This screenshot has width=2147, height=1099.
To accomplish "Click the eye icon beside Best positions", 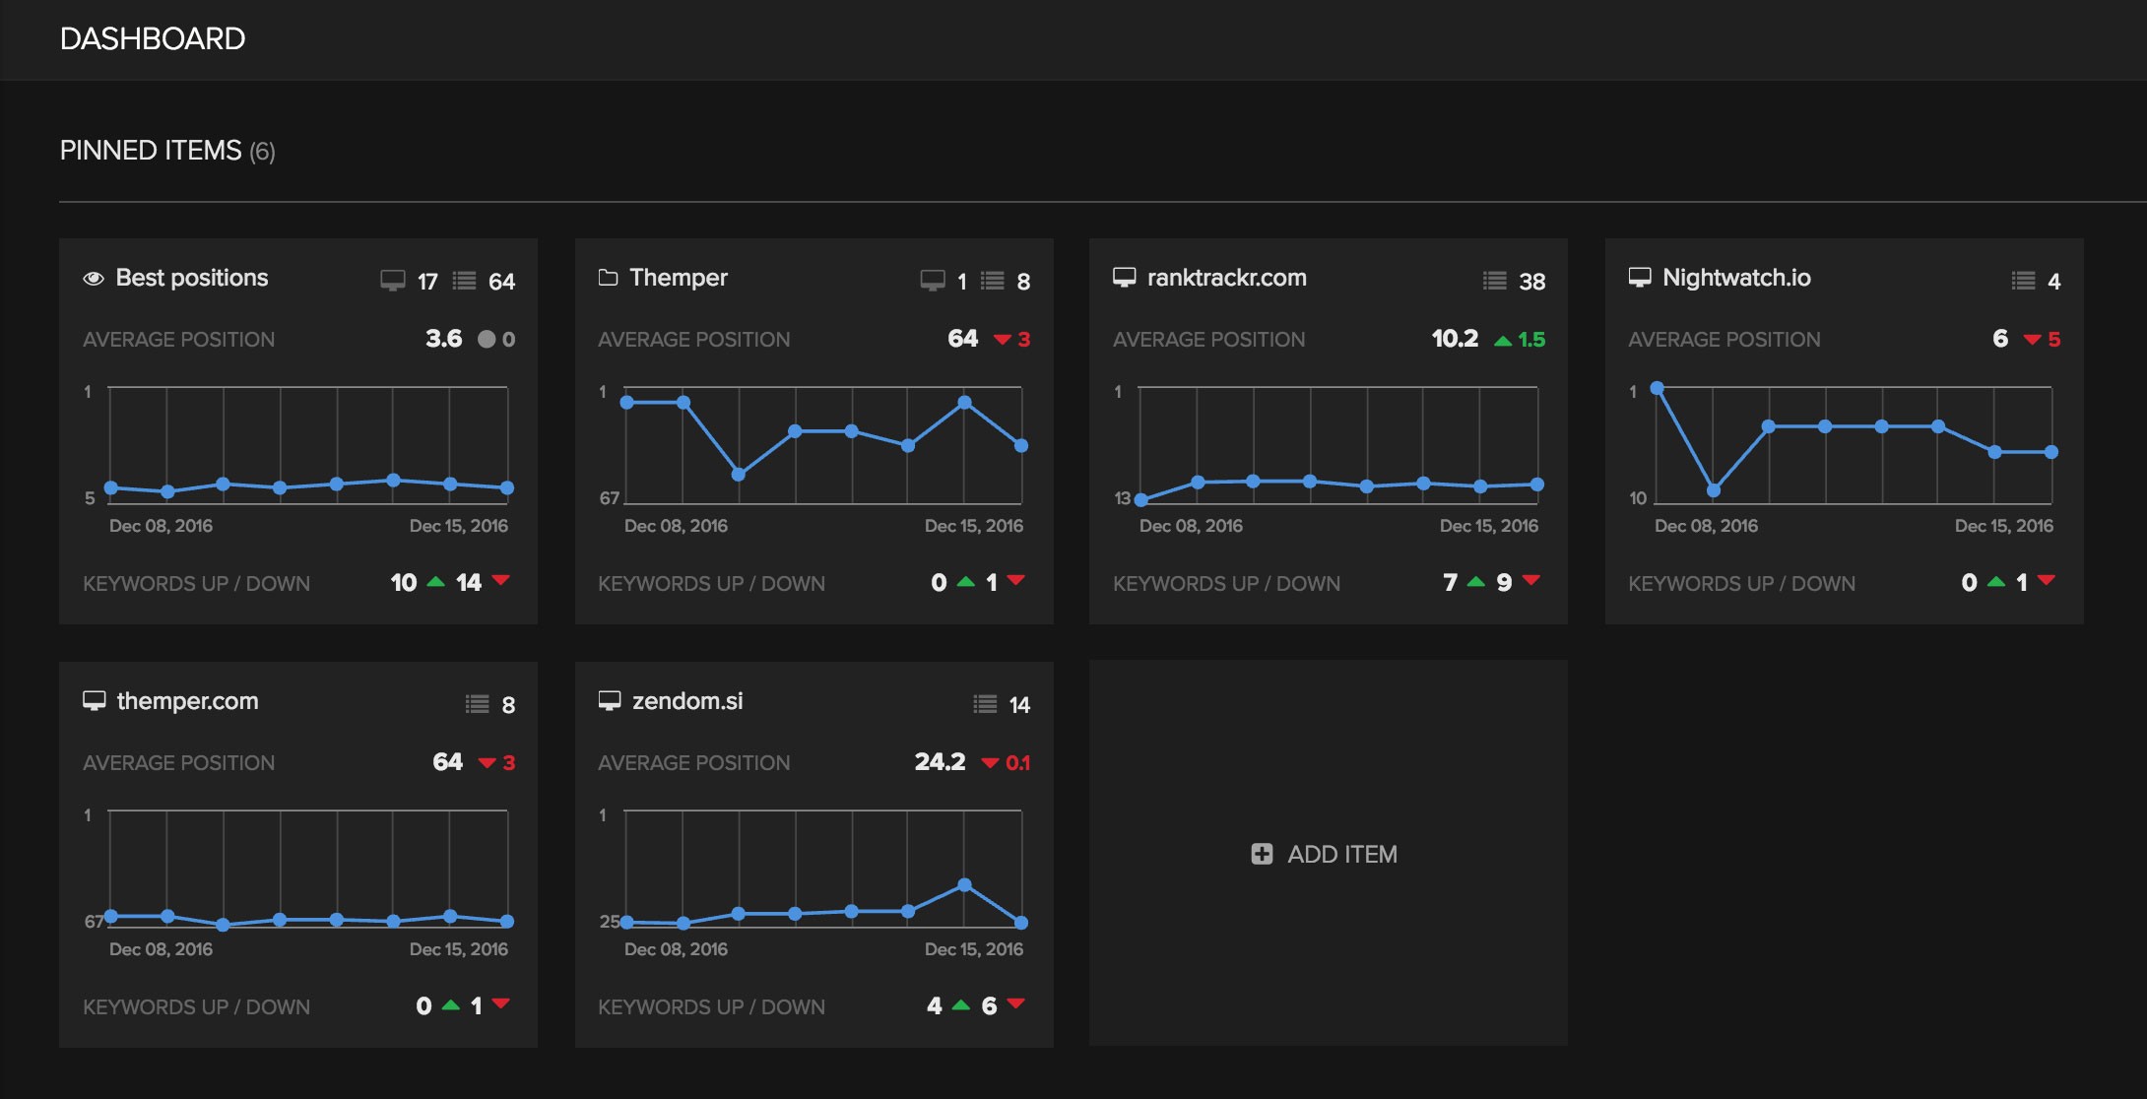I will 94,279.
